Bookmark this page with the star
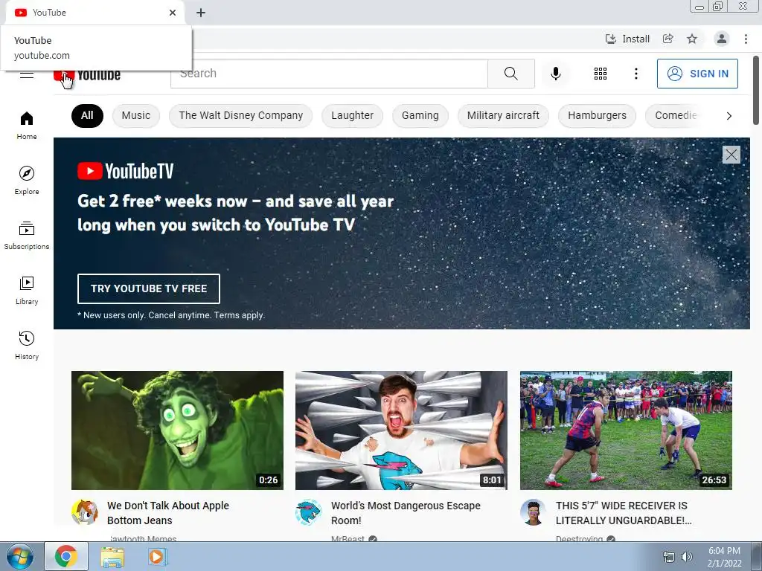The width and height of the screenshot is (762, 571). point(692,39)
